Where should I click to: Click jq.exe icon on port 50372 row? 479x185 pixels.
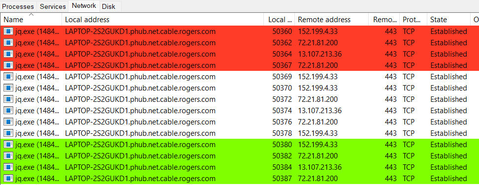click(x=8, y=99)
